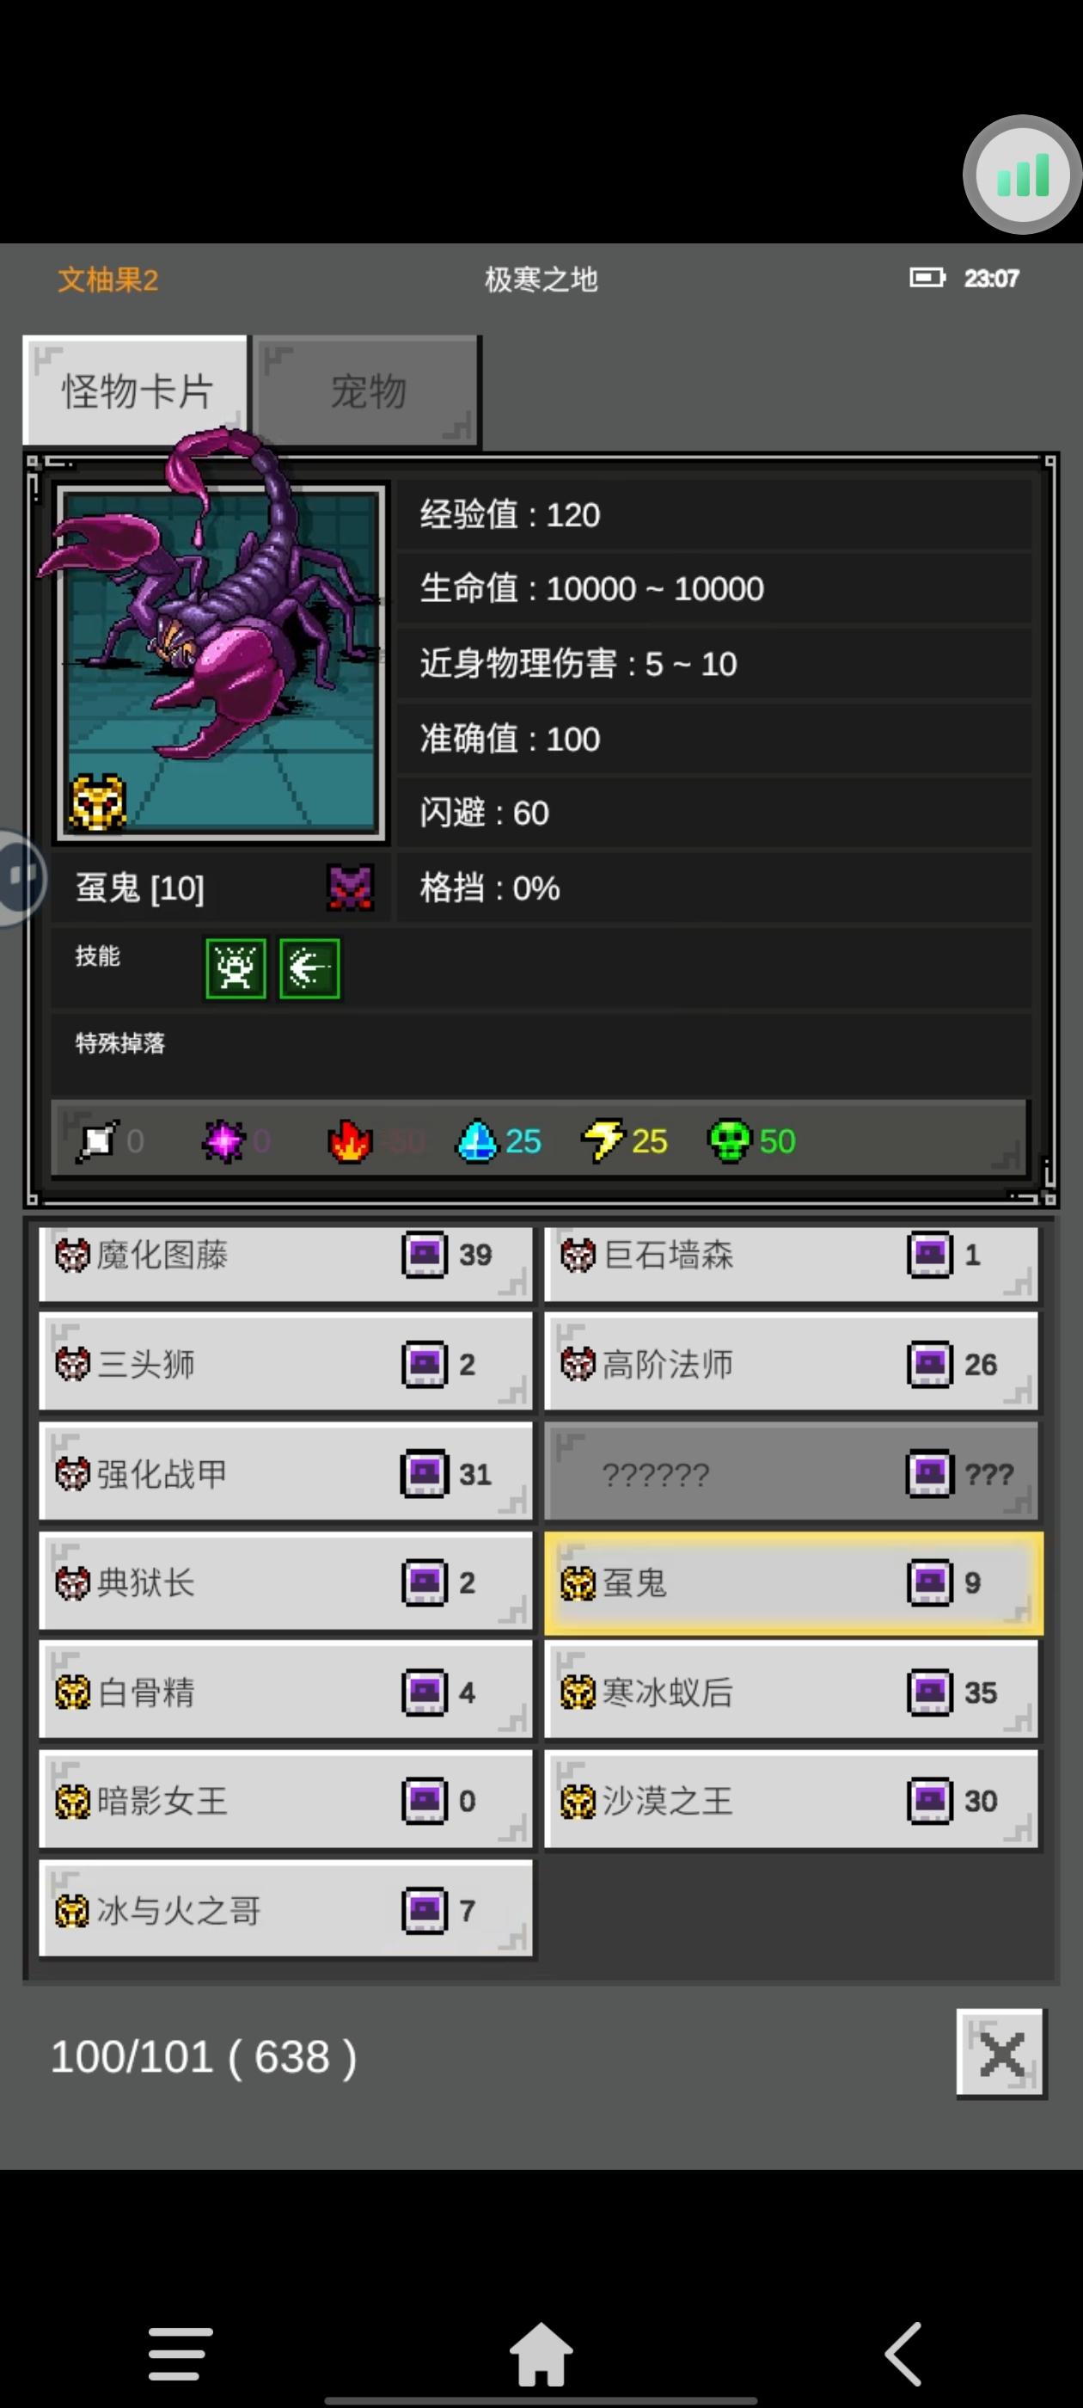This screenshot has height=2408, width=1083.
Task: Open the Android recent apps menu icon
Action: click(180, 2354)
